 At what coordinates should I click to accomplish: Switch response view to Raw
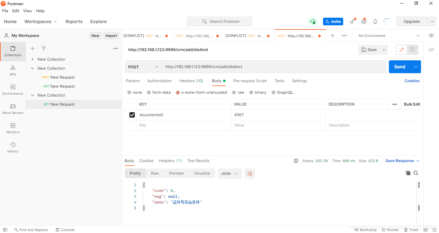point(155,173)
